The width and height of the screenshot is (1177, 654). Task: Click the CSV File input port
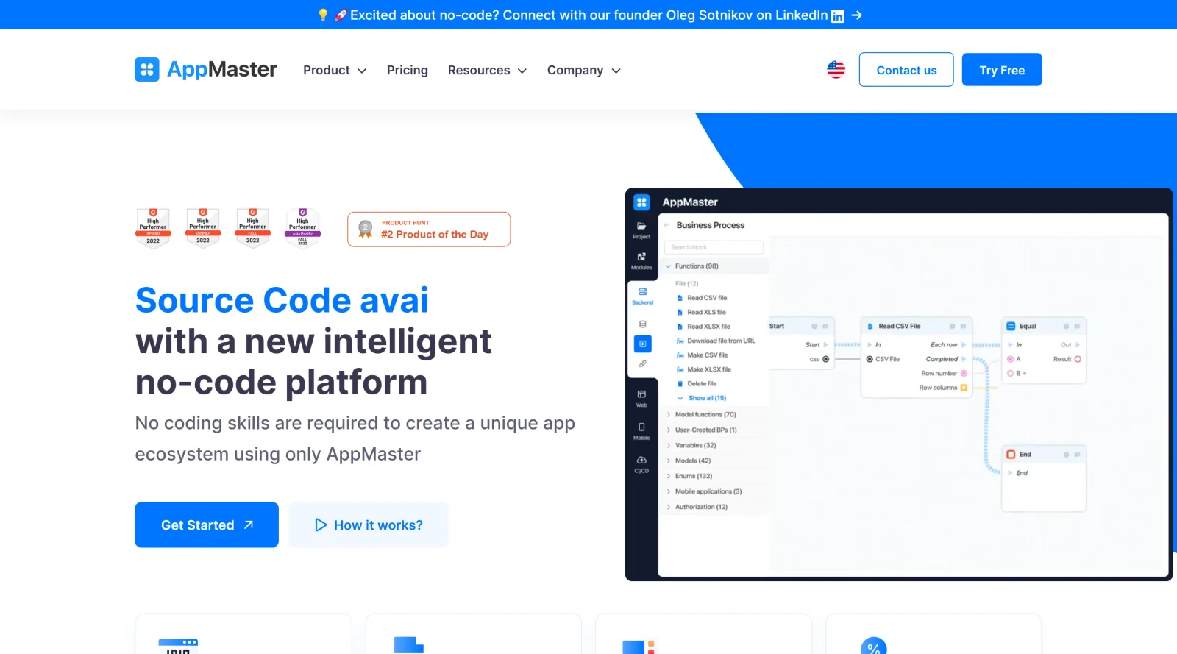pyautogui.click(x=870, y=359)
